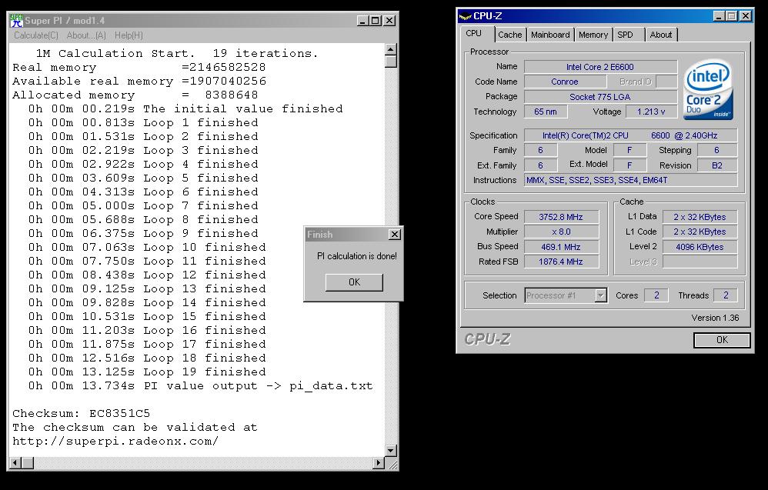Click the horizontal scrollbar left arrow in Super PI
Viewport: 768px width, 490px height.
tap(15, 462)
